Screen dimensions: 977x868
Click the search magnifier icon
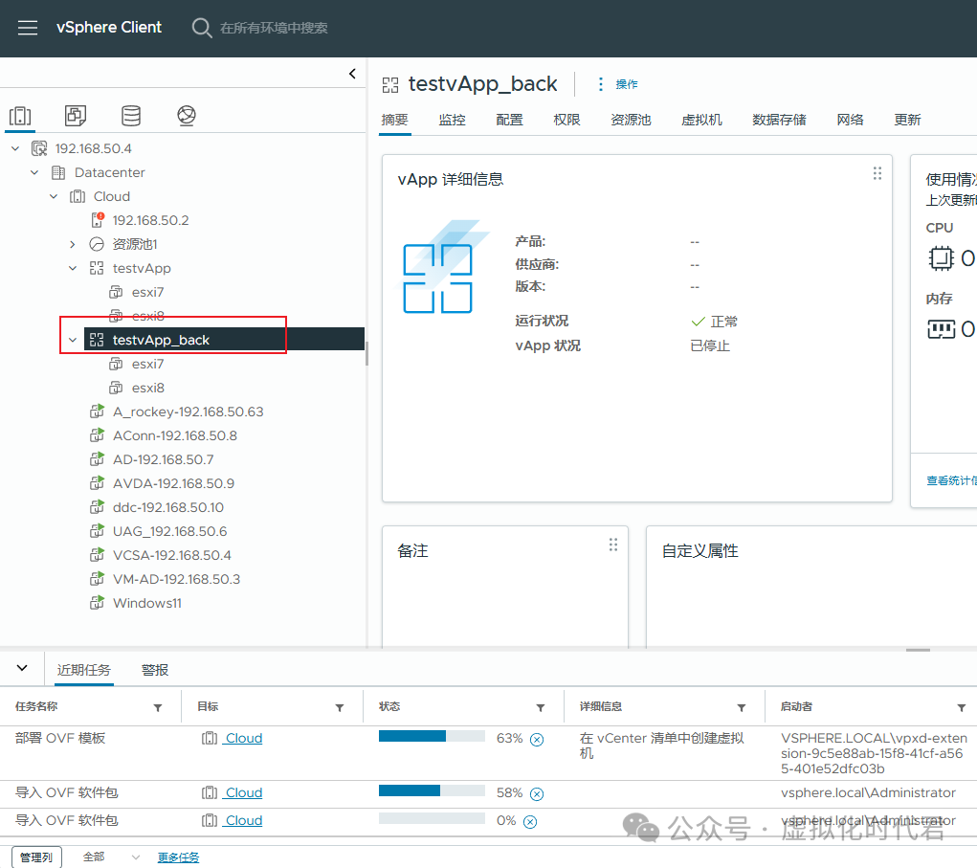[201, 28]
